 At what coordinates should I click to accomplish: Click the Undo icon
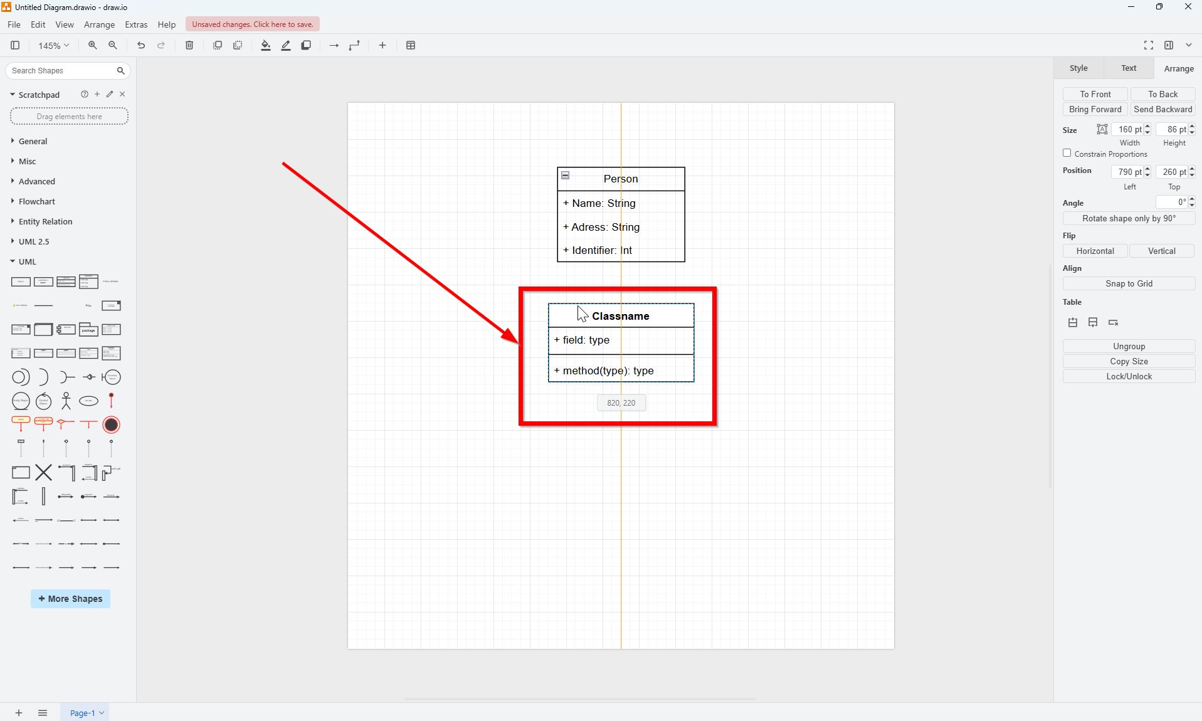click(x=140, y=45)
